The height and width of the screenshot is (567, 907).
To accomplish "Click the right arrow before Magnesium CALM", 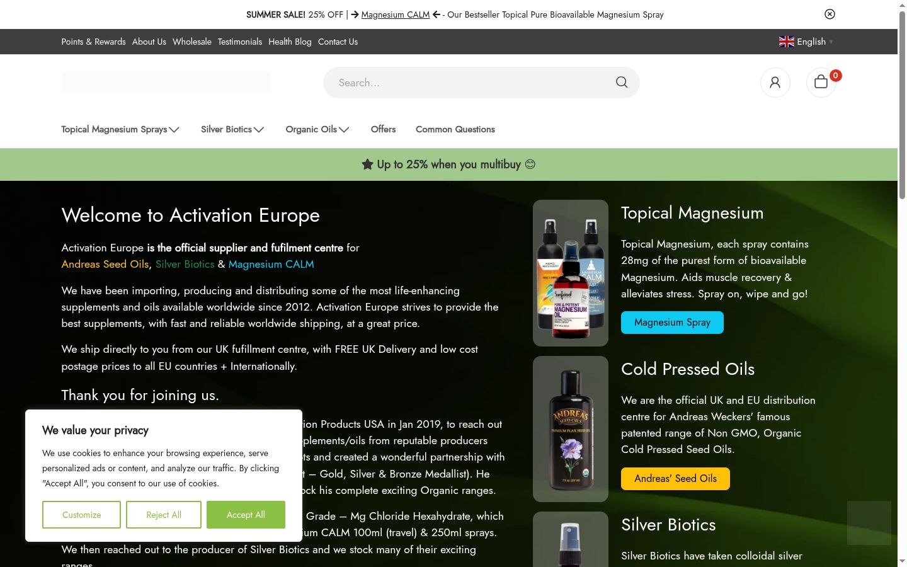I will (355, 14).
